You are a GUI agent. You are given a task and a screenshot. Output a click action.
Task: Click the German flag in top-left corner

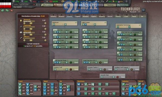[6, 4]
